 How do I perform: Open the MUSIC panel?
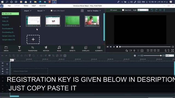59,49
